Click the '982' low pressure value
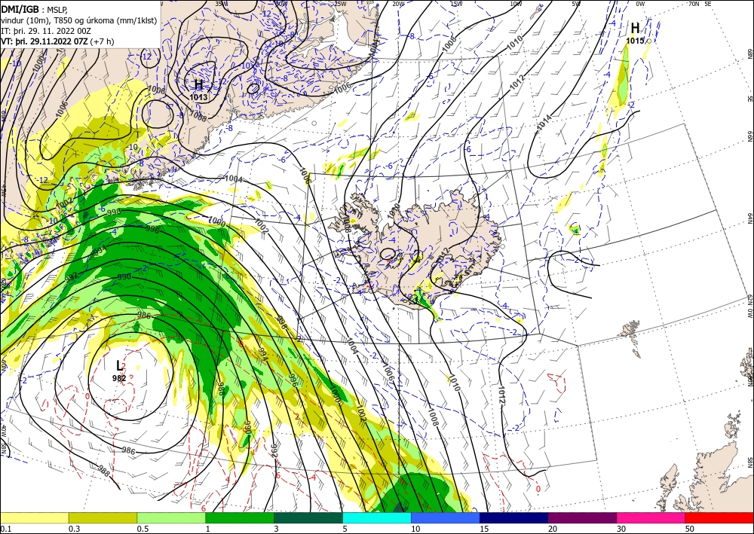Viewport: 754px width, 534px height. (119, 378)
